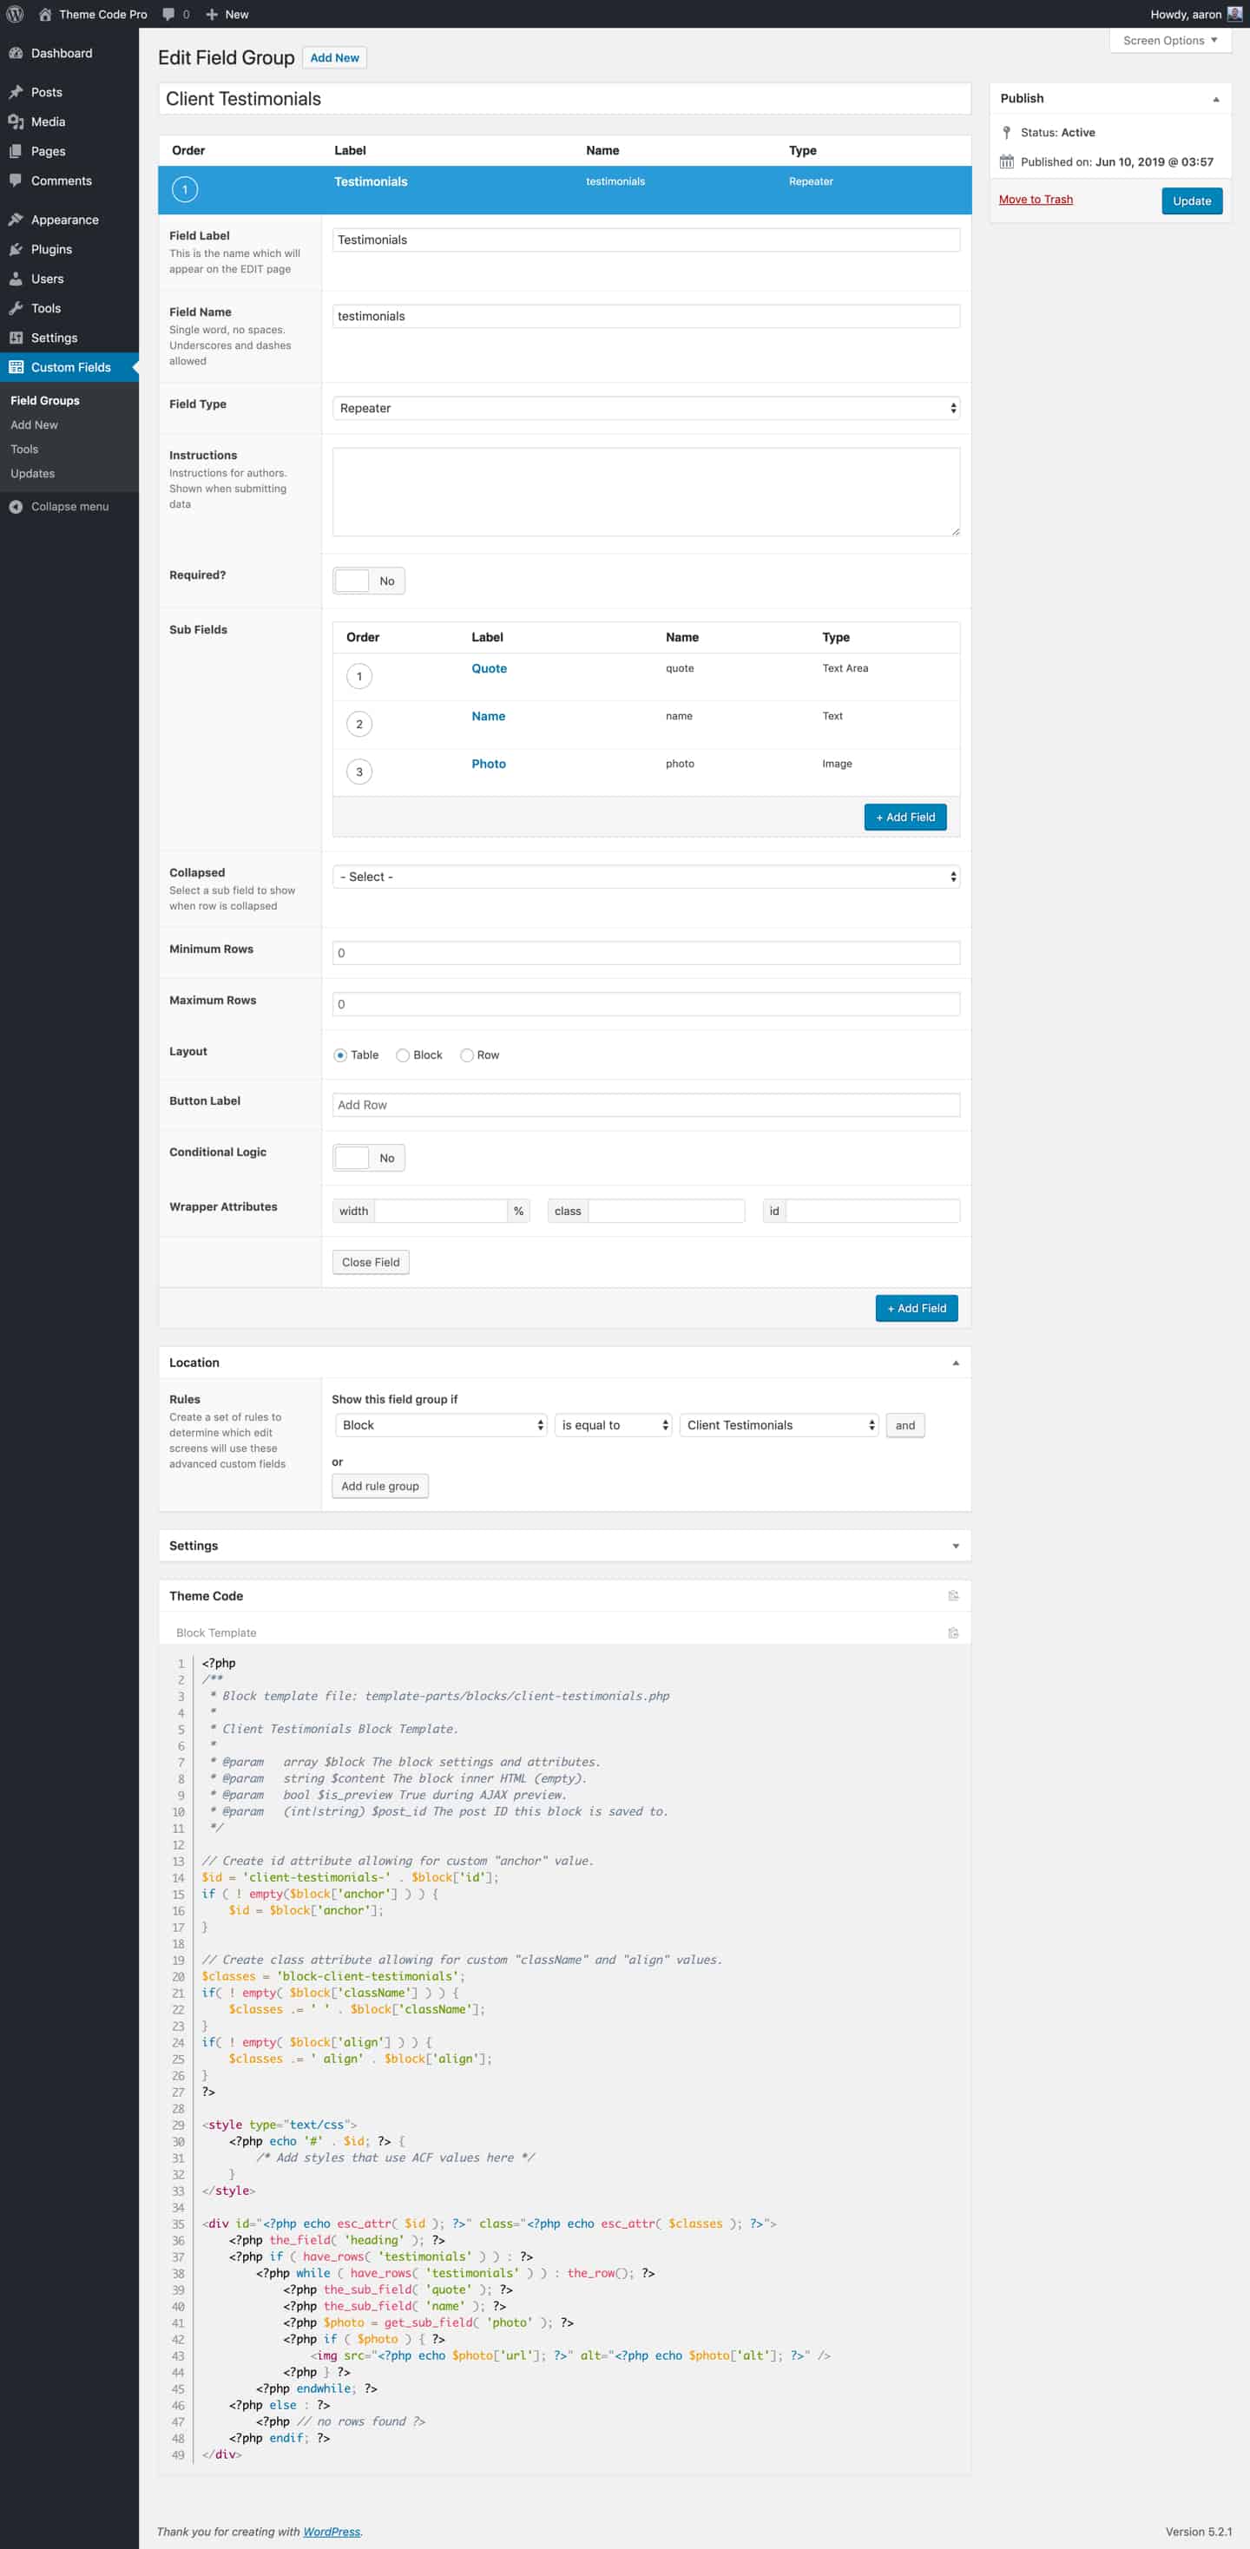Open the comments bubble icon in admin bar
Viewport: 1250px width, 2549px height.
coord(168,15)
